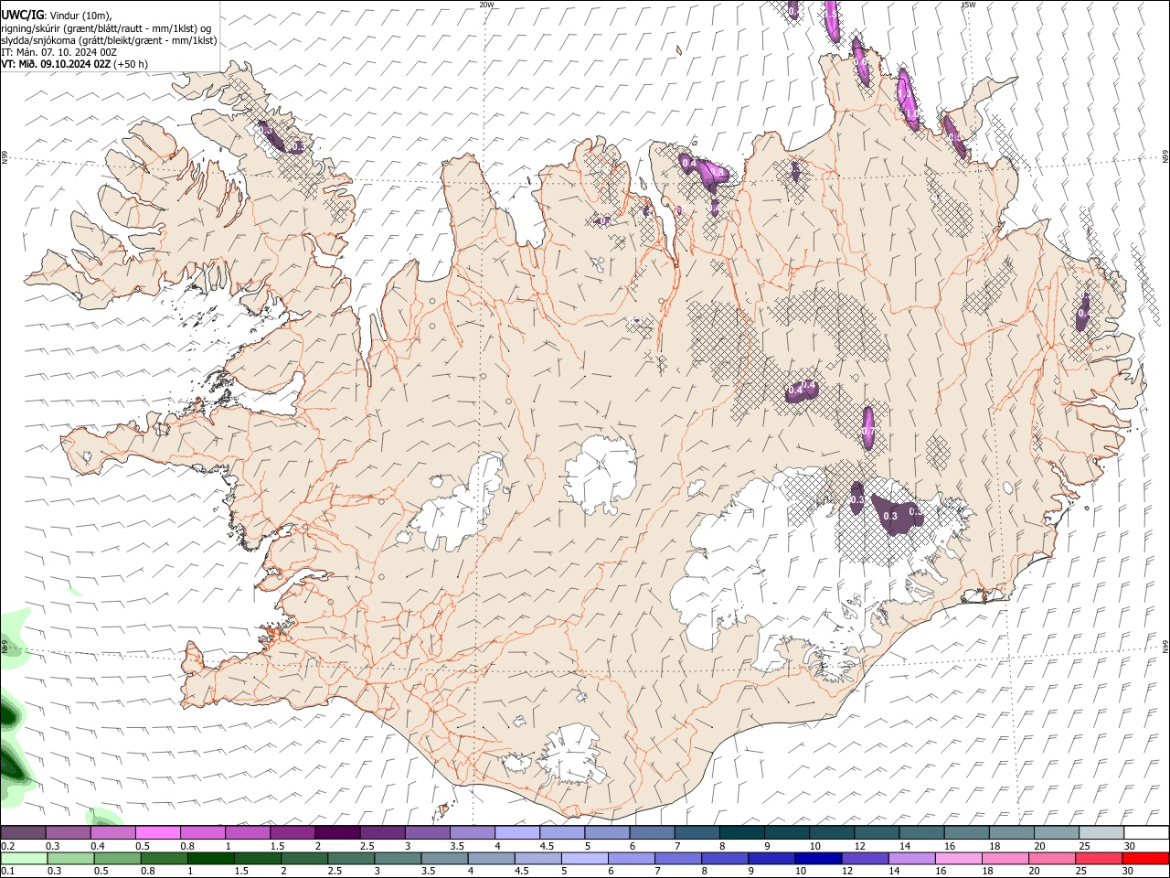Click the 'VT: Mið. 09.10.2024 02Z' valid time
The image size is (1170, 878).
(56, 64)
